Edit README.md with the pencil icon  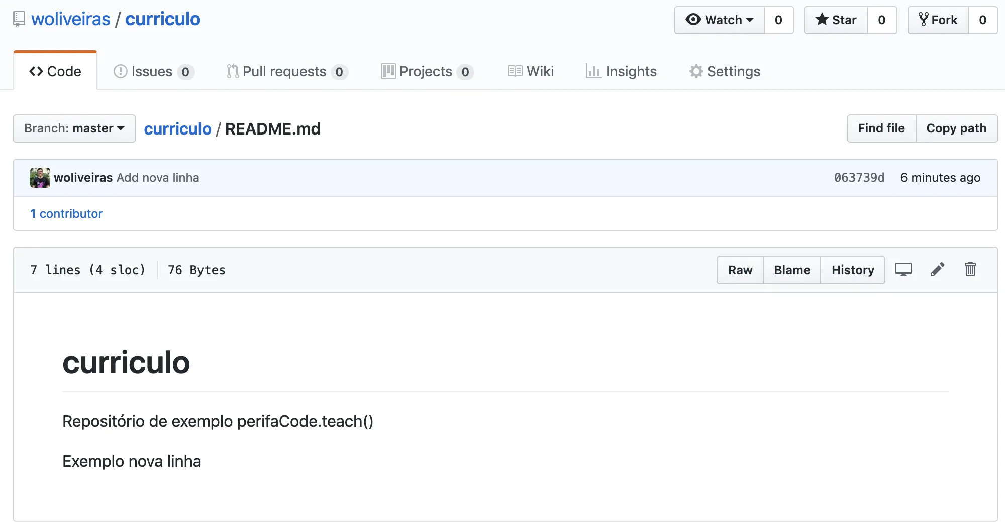[937, 270]
